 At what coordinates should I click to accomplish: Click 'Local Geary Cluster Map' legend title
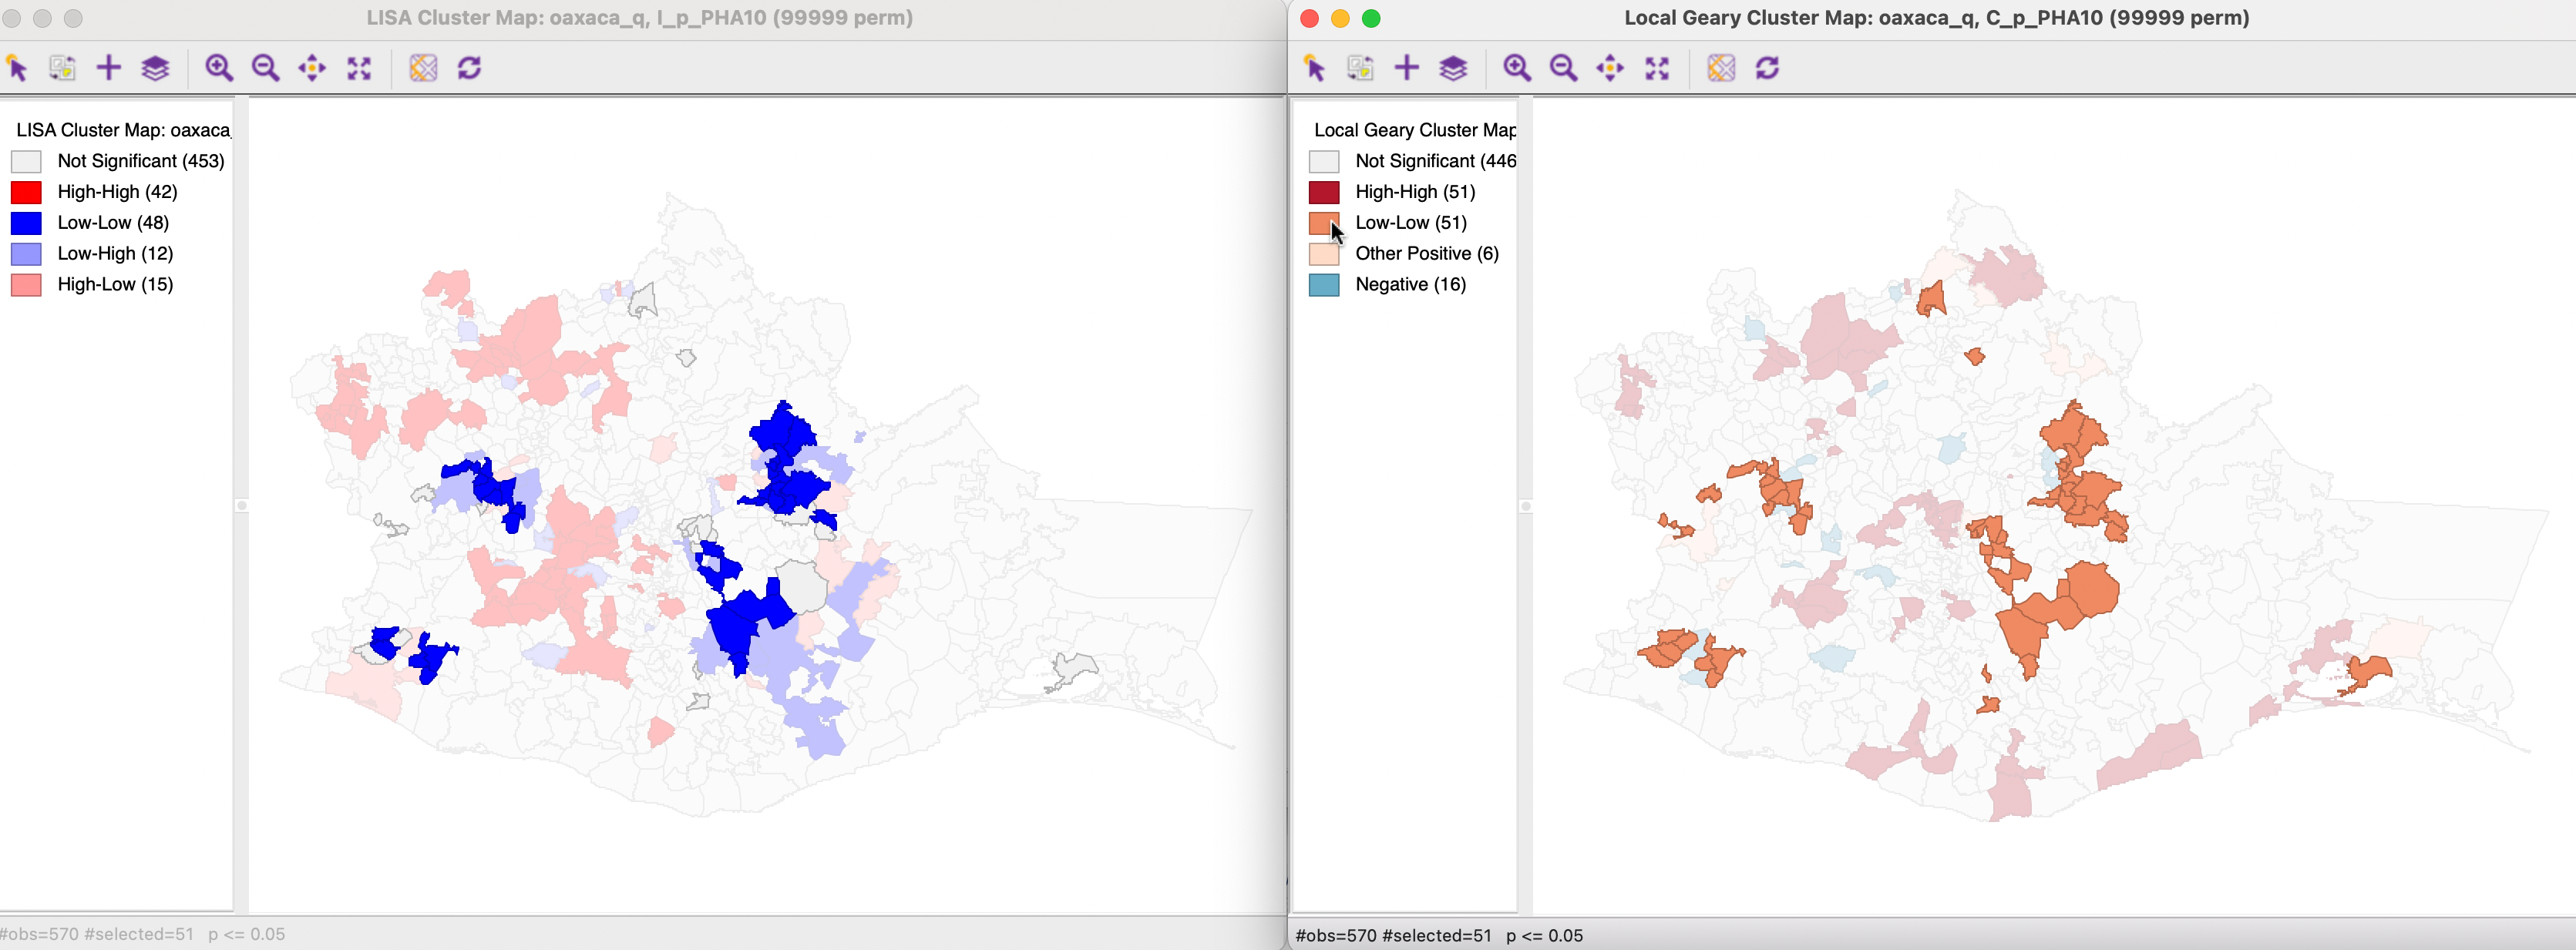pos(1415,130)
